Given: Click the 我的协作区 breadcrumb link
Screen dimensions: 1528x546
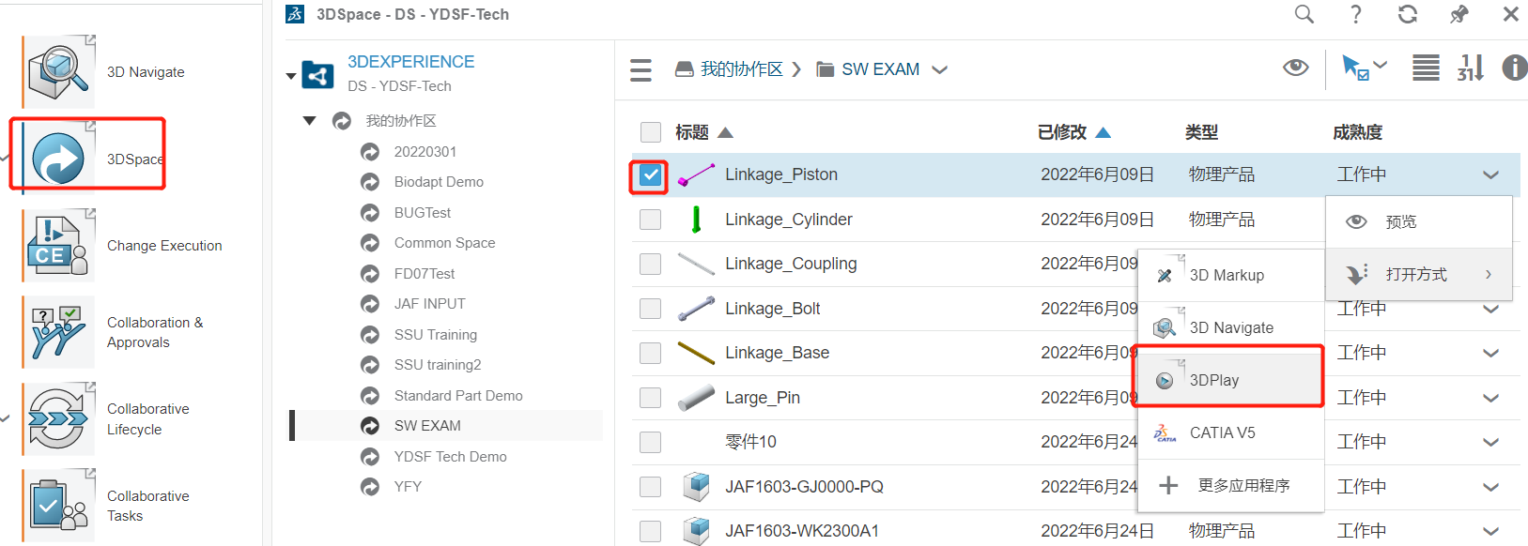Looking at the screenshot, I should (741, 69).
